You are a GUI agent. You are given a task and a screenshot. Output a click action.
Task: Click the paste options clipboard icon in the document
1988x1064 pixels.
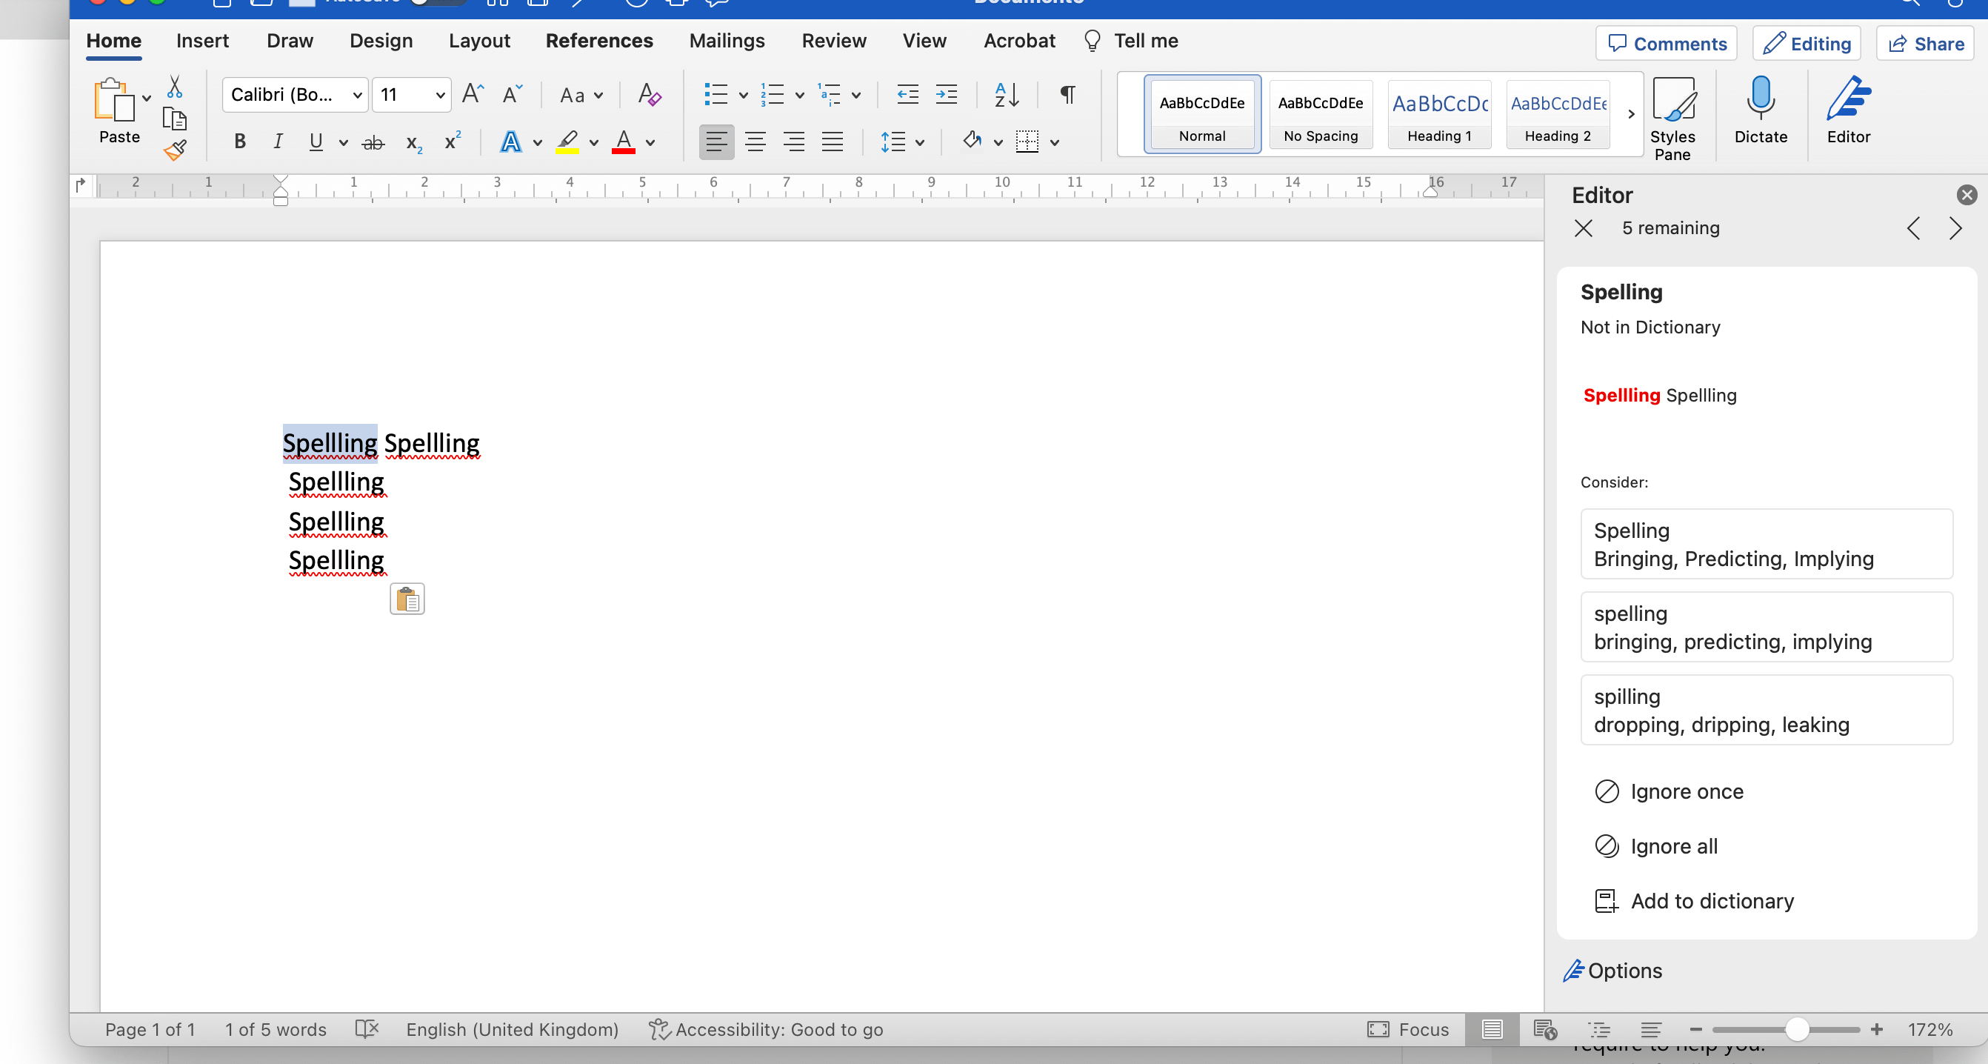pyautogui.click(x=407, y=599)
